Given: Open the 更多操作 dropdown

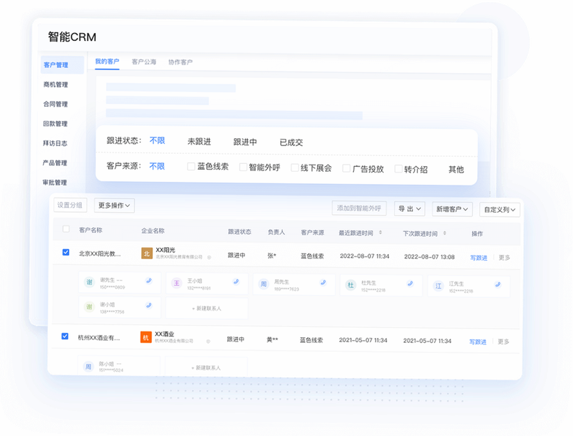Looking at the screenshot, I should [114, 205].
